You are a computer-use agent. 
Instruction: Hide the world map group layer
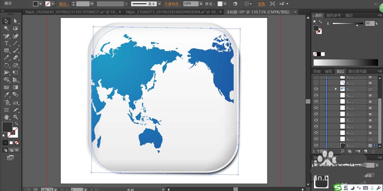tap(316, 89)
